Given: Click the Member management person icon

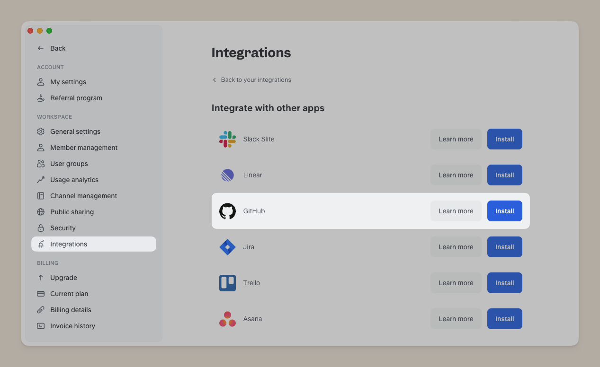Looking at the screenshot, I should click(x=41, y=148).
